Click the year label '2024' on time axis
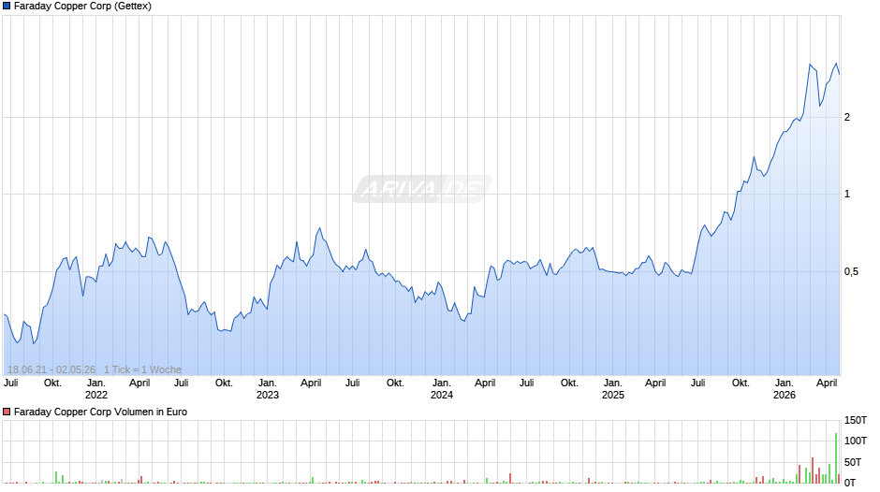 [442, 395]
